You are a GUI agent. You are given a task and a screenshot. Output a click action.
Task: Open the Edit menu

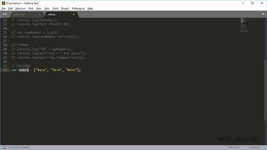tap(10, 8)
